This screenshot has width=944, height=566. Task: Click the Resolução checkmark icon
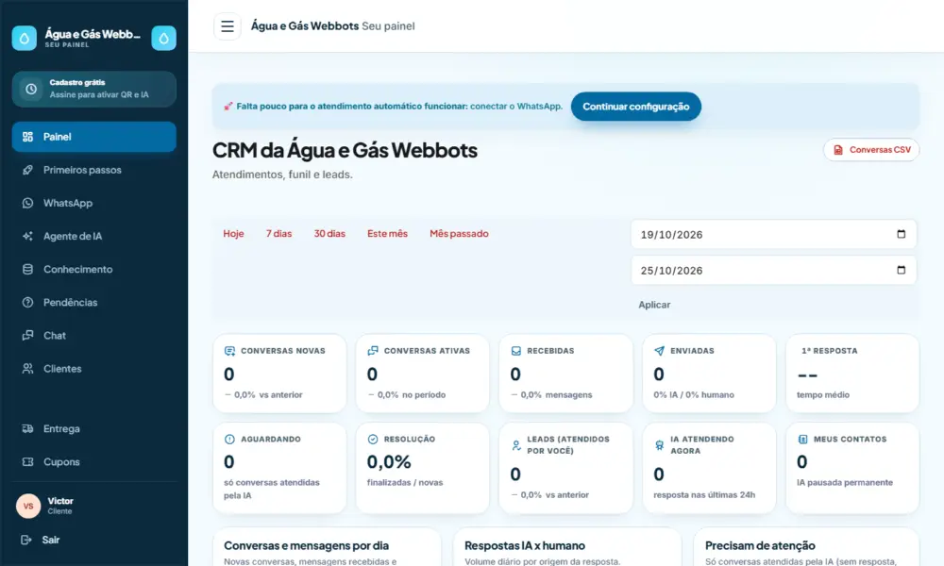373,439
